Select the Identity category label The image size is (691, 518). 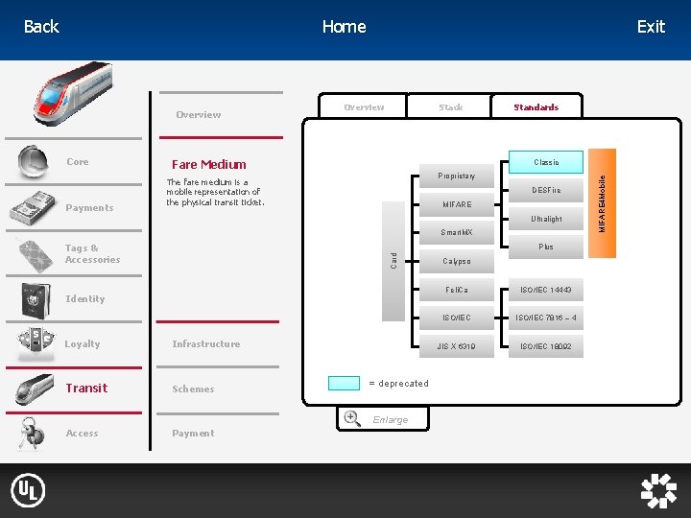tap(85, 299)
